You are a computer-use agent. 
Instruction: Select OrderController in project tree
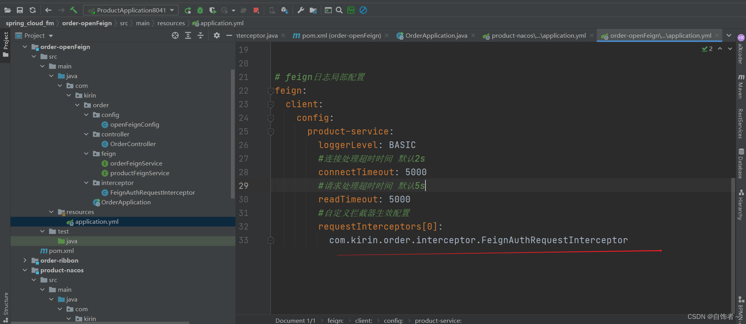[133, 144]
